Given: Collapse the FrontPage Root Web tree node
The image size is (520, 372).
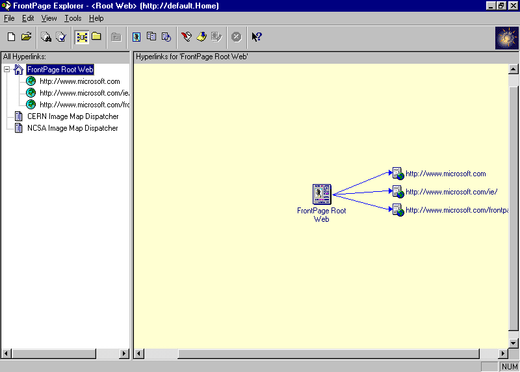Looking at the screenshot, I should [x=6, y=70].
